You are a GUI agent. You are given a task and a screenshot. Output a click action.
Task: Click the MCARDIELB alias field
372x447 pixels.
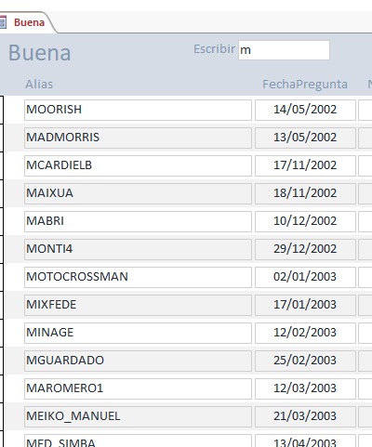tap(138, 165)
